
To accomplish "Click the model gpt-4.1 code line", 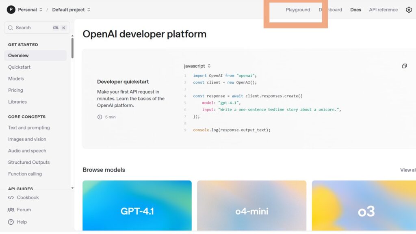I will coord(221,103).
